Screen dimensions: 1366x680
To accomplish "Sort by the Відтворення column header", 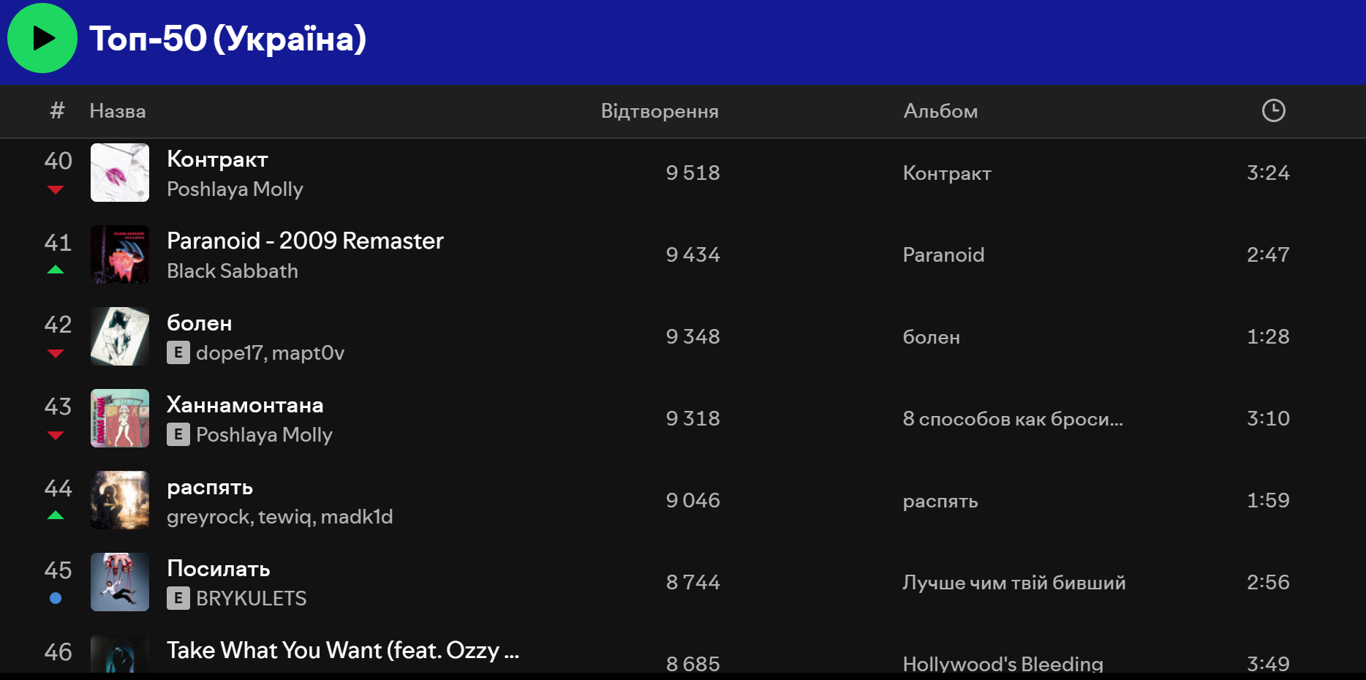I will pos(660,111).
